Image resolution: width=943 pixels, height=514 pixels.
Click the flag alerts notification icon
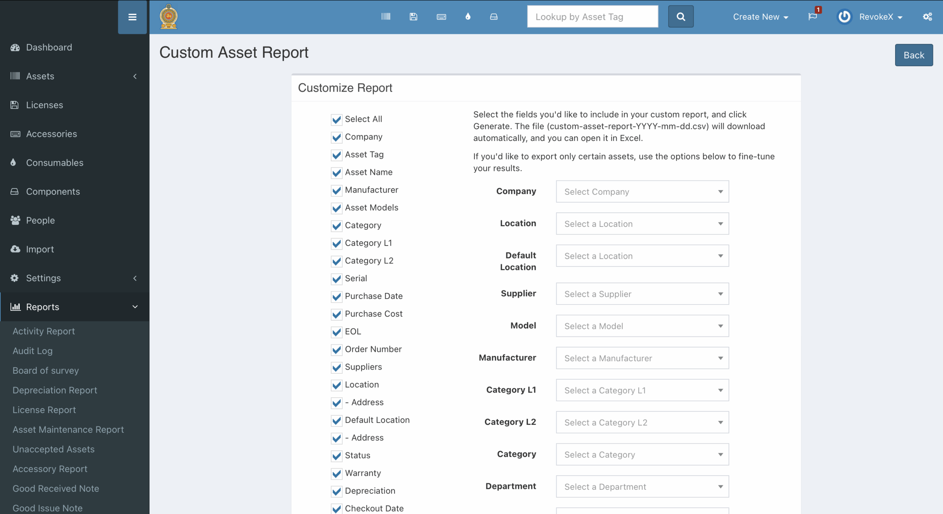tap(813, 17)
